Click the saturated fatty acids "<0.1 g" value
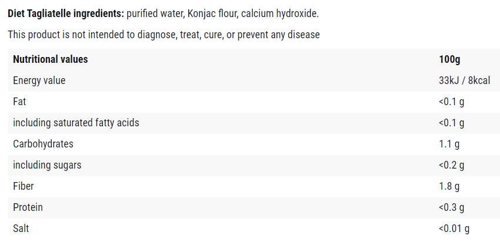 click(x=451, y=123)
